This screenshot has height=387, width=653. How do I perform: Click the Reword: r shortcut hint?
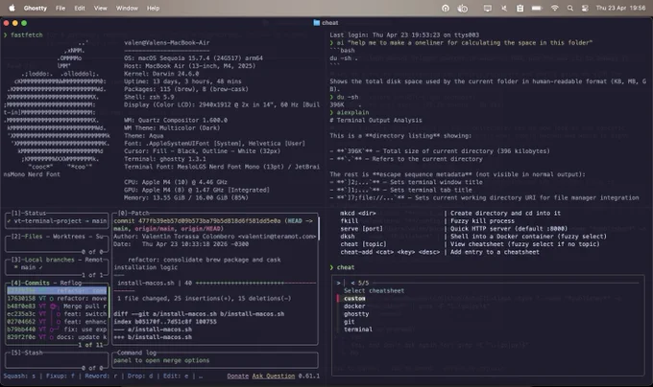(101, 376)
